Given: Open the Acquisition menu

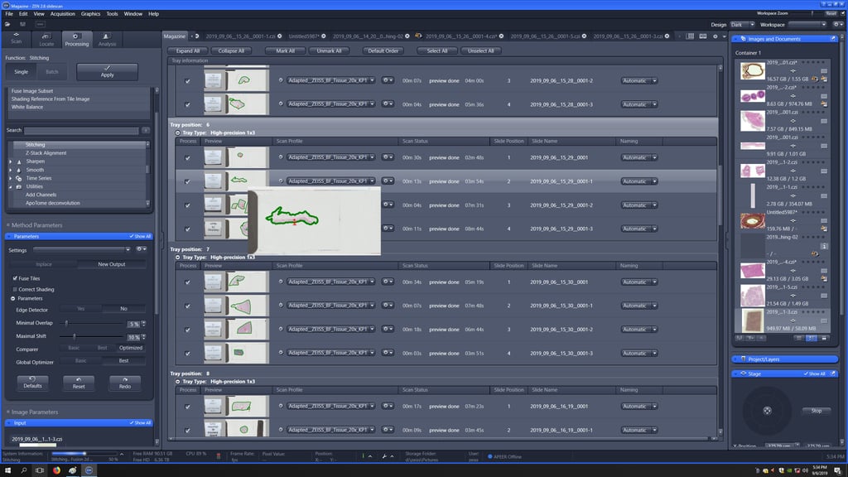Looking at the screenshot, I should (63, 13).
